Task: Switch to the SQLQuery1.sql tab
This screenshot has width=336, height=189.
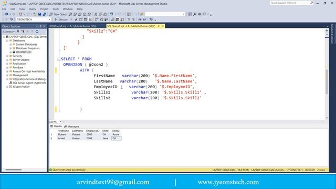Action: pyautogui.click(x=73, y=26)
